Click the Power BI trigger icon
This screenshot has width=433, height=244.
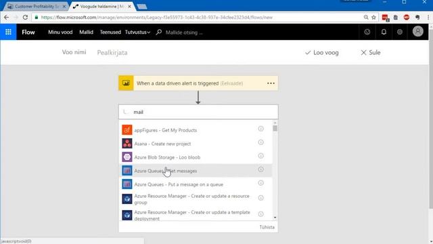click(126, 83)
